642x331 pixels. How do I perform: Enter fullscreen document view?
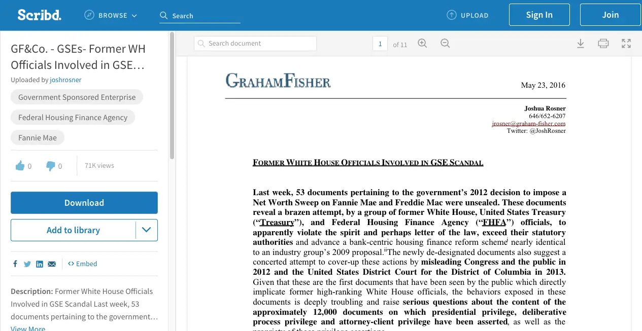click(626, 44)
